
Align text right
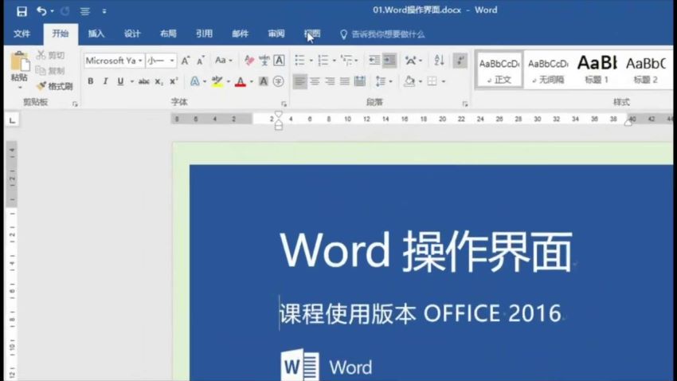(x=330, y=81)
